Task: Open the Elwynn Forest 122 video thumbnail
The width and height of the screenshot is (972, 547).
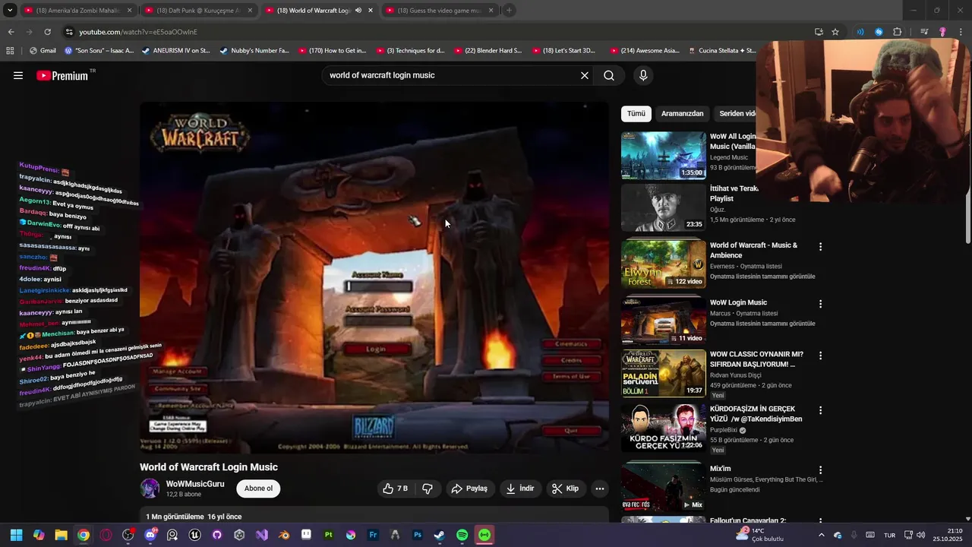Action: tap(664, 264)
